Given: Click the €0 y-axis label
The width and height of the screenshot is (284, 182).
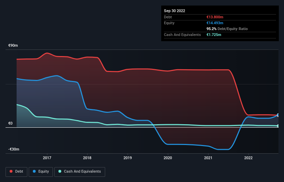Looking at the screenshot, I should click(x=10, y=123).
